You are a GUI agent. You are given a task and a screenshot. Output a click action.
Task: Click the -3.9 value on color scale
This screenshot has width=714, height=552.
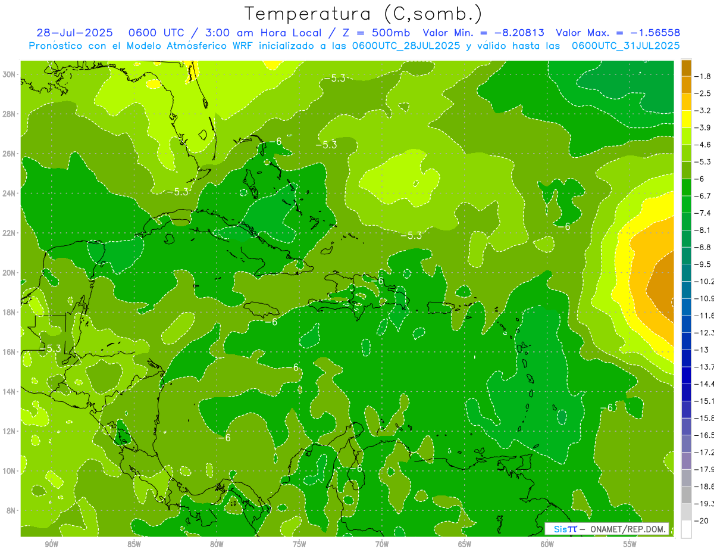pos(703,127)
